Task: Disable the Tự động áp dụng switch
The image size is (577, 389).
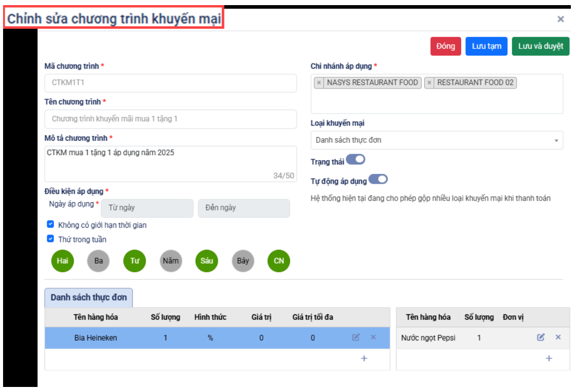Action: (378, 180)
